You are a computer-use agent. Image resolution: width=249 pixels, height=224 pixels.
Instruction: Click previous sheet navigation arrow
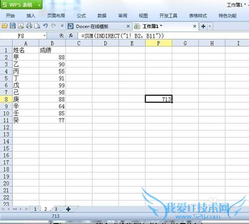coord(8,209)
